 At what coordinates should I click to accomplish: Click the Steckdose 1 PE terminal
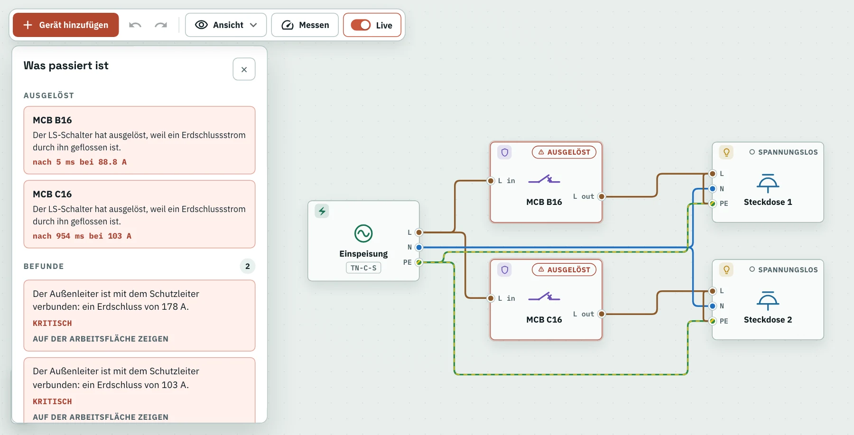(713, 204)
